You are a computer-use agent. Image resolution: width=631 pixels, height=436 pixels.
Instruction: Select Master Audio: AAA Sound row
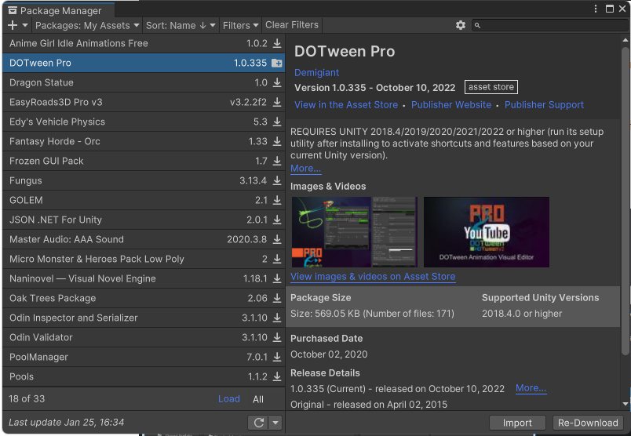tap(144, 239)
